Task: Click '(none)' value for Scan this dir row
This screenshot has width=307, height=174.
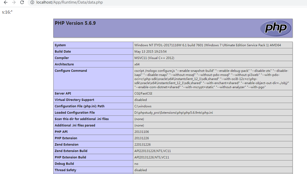Action: coord(139,119)
